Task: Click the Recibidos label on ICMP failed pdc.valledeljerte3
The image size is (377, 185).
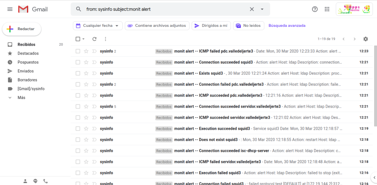Action: [x=164, y=51]
